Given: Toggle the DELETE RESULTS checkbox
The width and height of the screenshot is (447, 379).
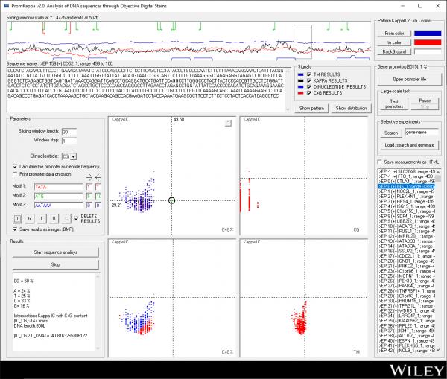Looking at the screenshot, I should point(76,218).
